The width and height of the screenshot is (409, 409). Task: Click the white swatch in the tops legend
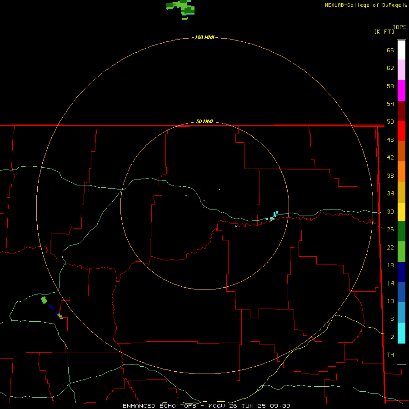click(x=401, y=50)
